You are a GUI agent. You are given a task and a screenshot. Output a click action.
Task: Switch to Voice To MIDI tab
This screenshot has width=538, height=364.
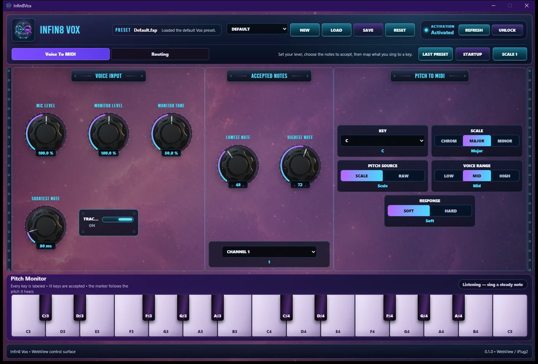pos(61,54)
